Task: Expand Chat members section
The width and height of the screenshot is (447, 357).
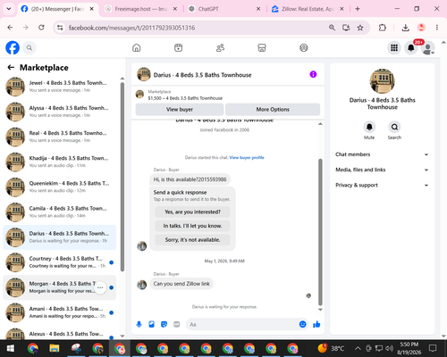Action: click(x=382, y=154)
